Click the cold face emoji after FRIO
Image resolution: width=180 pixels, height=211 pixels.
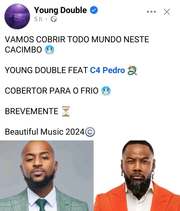point(106,91)
